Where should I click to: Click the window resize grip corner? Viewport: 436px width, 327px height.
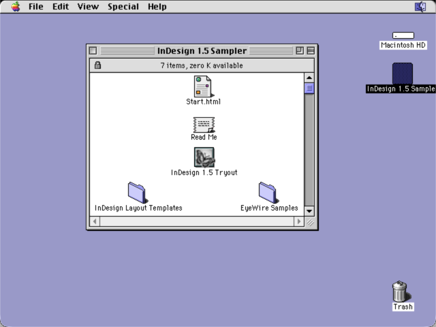(x=309, y=221)
